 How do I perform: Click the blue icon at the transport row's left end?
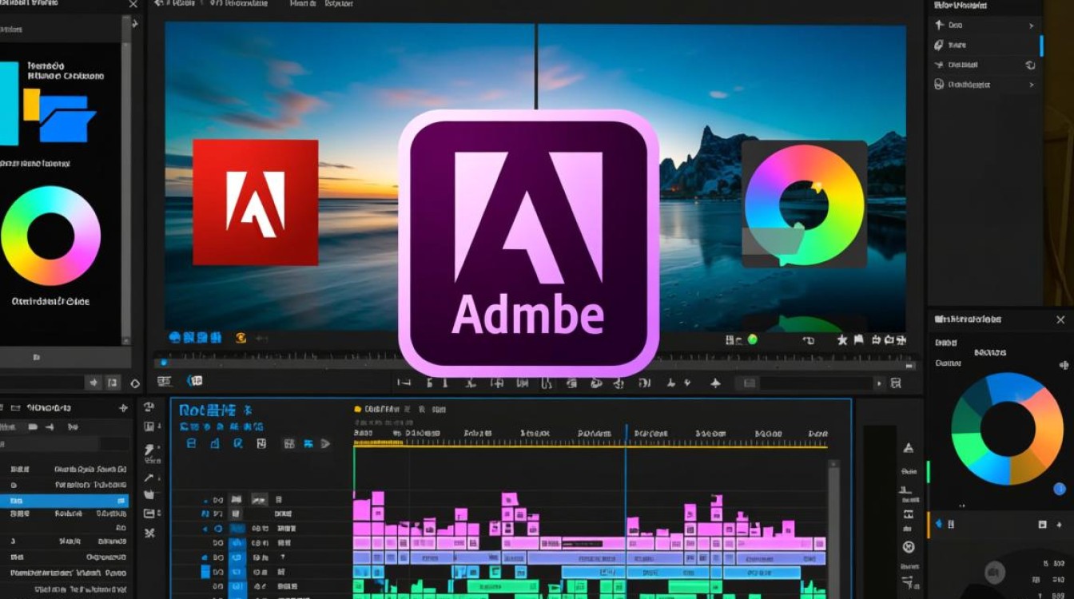point(194,381)
